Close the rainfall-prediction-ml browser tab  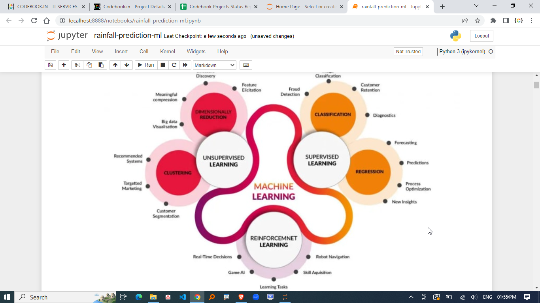click(427, 7)
